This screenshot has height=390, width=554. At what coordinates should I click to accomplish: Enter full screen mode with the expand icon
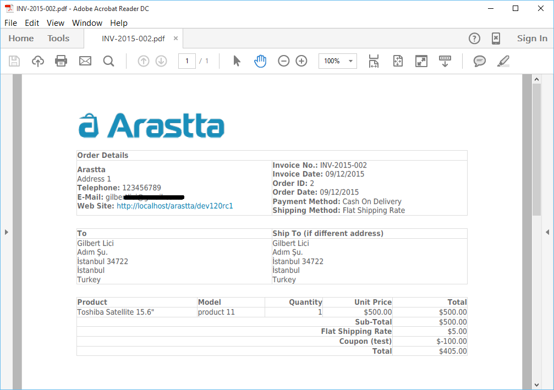point(421,61)
